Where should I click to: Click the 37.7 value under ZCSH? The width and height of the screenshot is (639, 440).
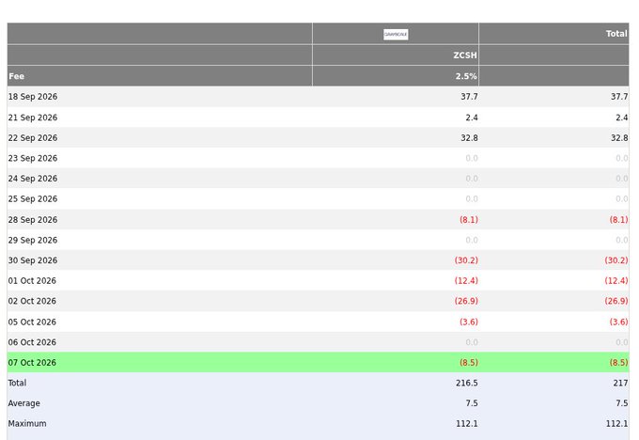469,97
